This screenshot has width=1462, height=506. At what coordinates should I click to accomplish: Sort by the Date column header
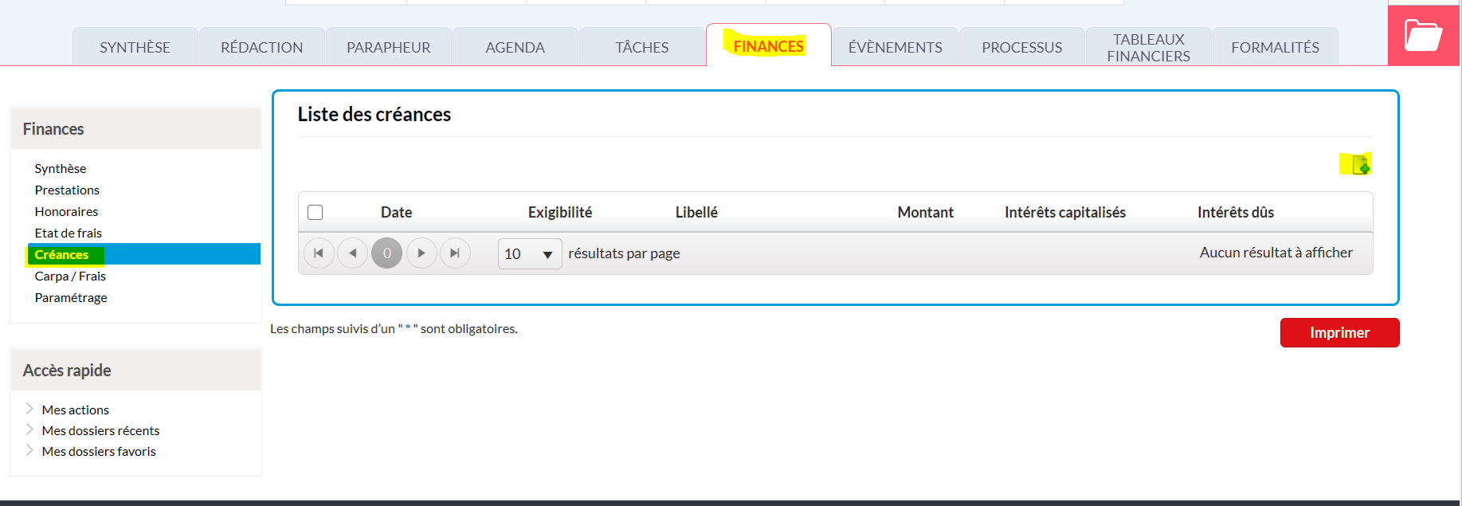point(396,212)
